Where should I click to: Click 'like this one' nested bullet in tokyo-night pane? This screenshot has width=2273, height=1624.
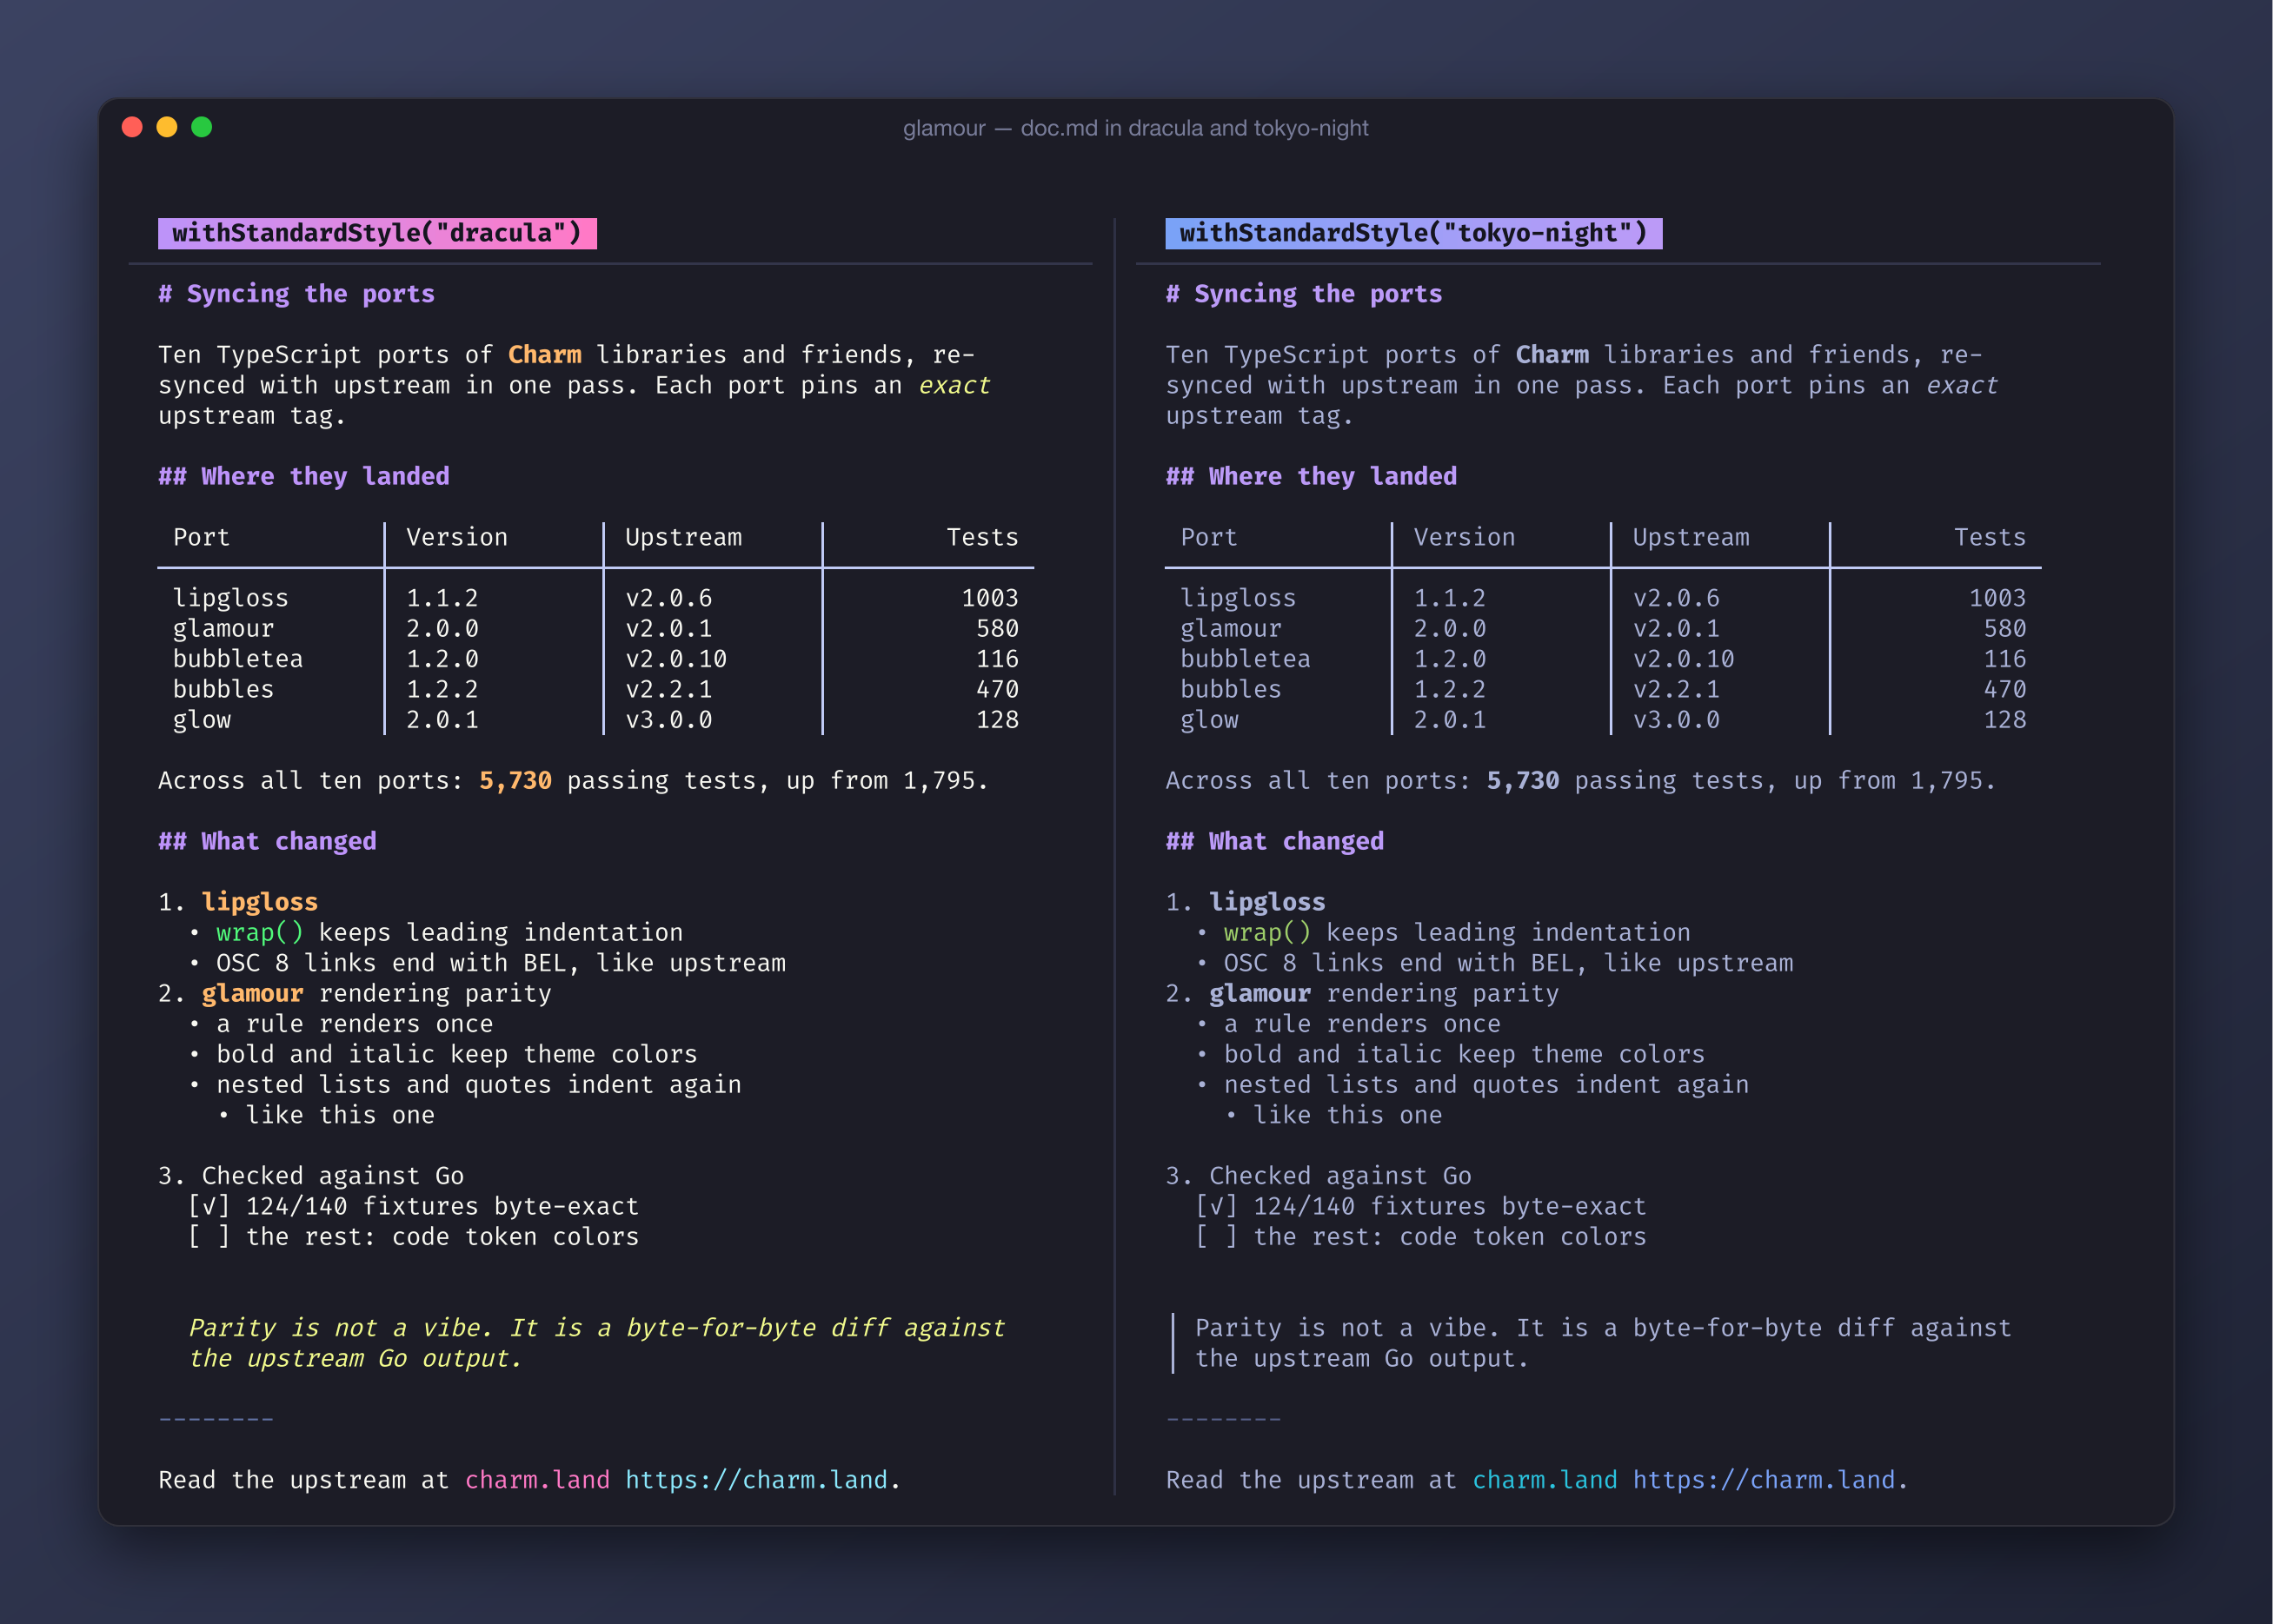point(1347,1116)
